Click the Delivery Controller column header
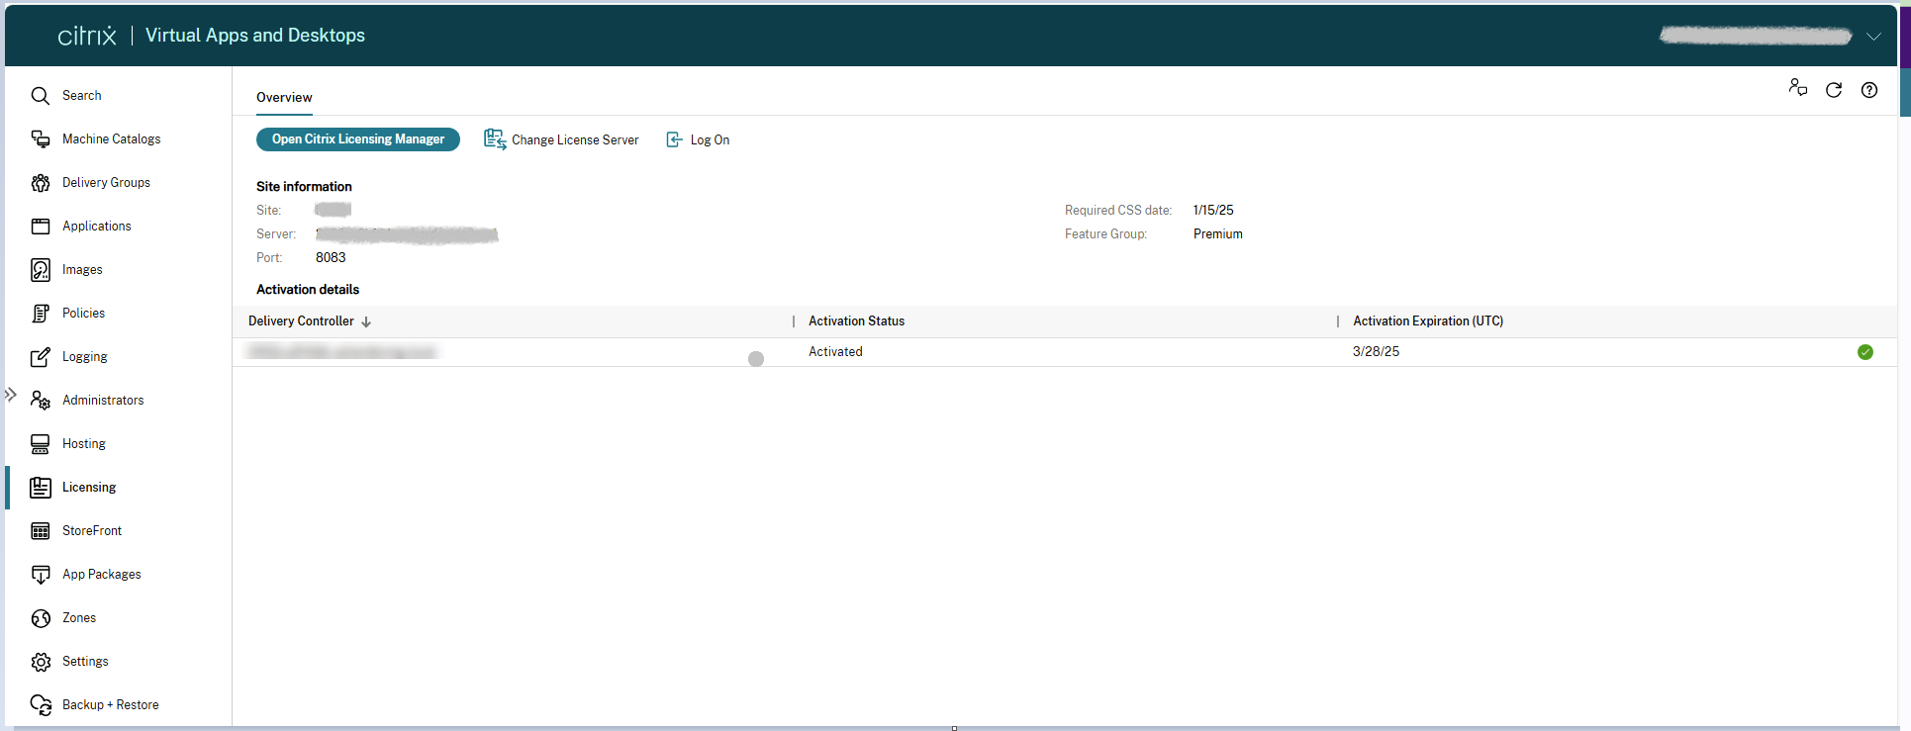 [x=301, y=321]
